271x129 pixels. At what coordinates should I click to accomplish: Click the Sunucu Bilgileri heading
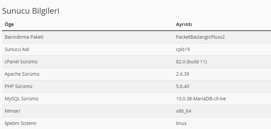coord(31,11)
